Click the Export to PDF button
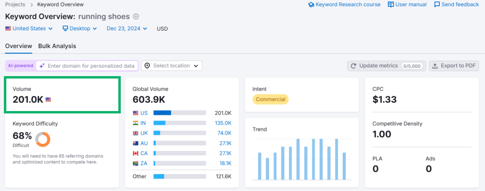This screenshot has height=191, width=485. tap(454, 66)
